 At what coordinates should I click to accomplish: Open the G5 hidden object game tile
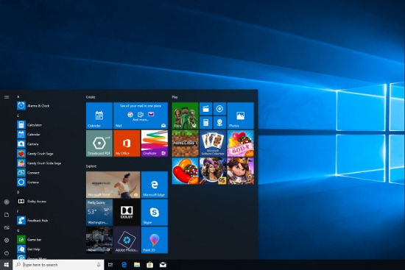pyautogui.click(x=213, y=171)
